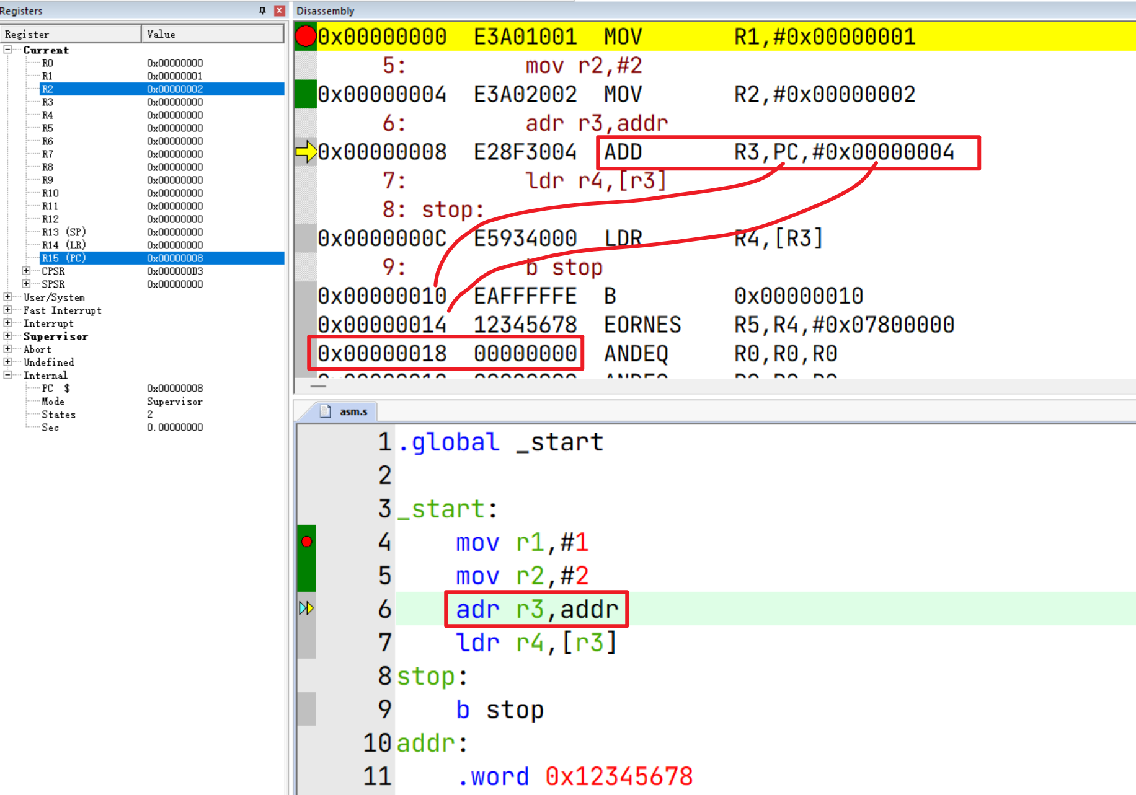Viewport: 1136px width, 795px height.
Task: Expand the Fast Interrupt register group
Action: point(7,310)
